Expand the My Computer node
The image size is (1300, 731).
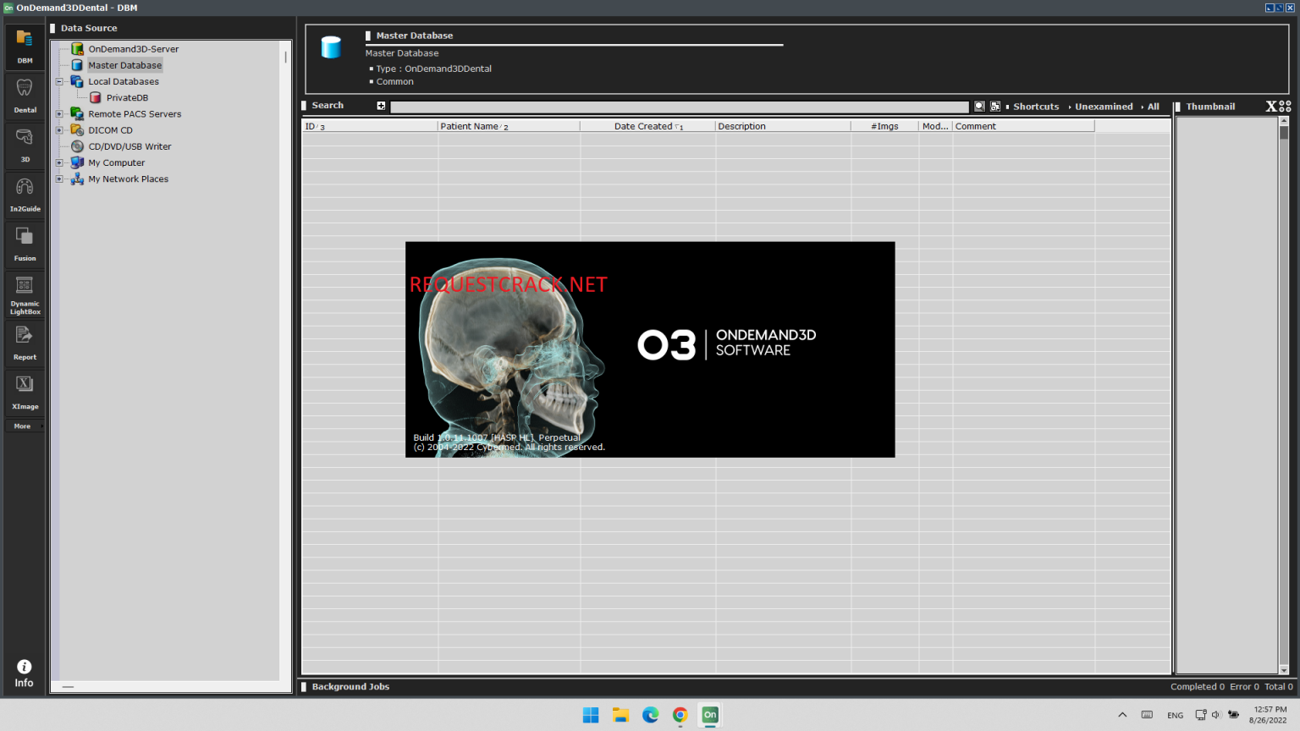pyautogui.click(x=58, y=162)
